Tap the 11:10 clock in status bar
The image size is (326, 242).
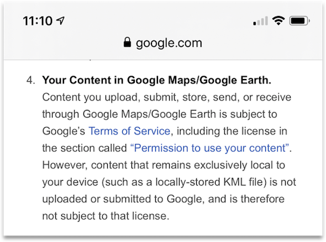[38, 21]
